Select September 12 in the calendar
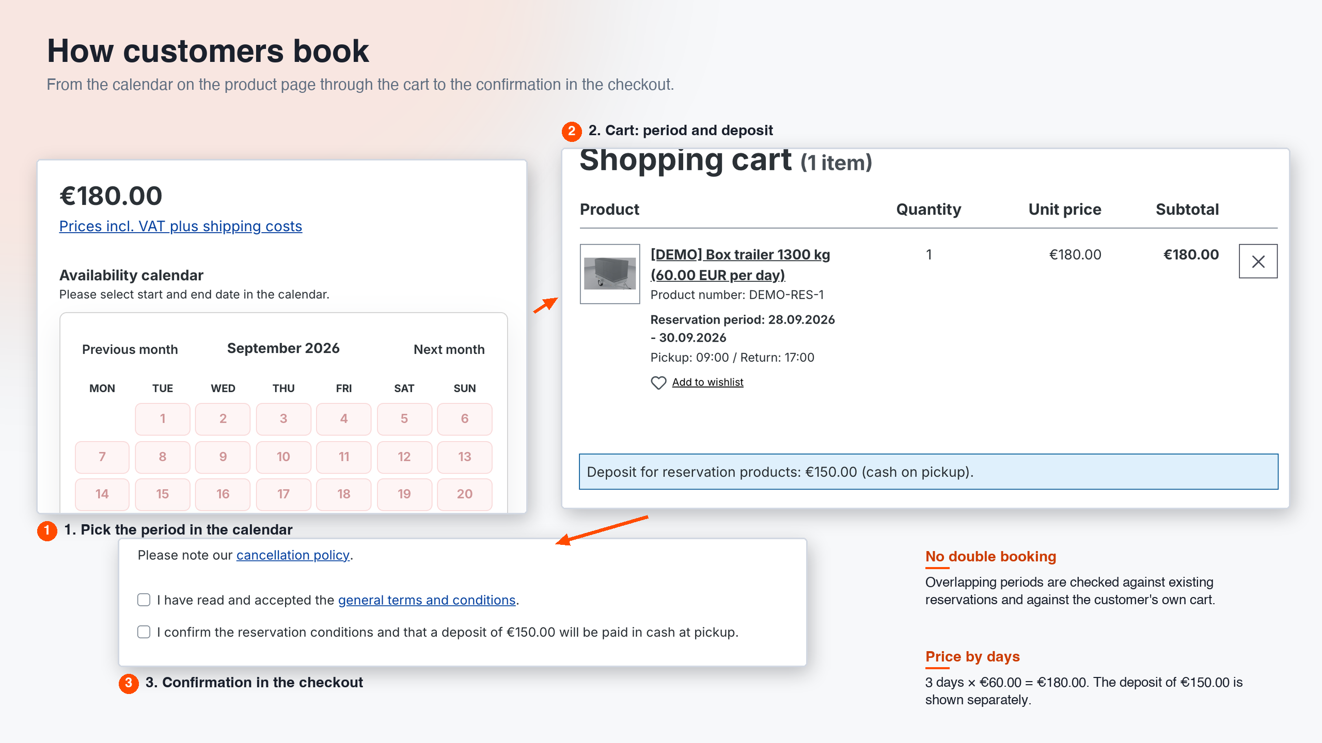 [x=404, y=457]
